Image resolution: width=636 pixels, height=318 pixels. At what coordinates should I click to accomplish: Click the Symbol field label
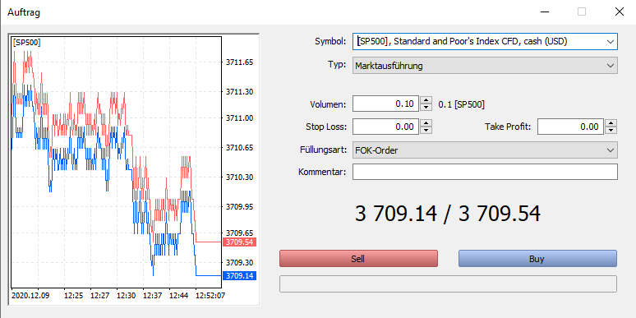330,41
